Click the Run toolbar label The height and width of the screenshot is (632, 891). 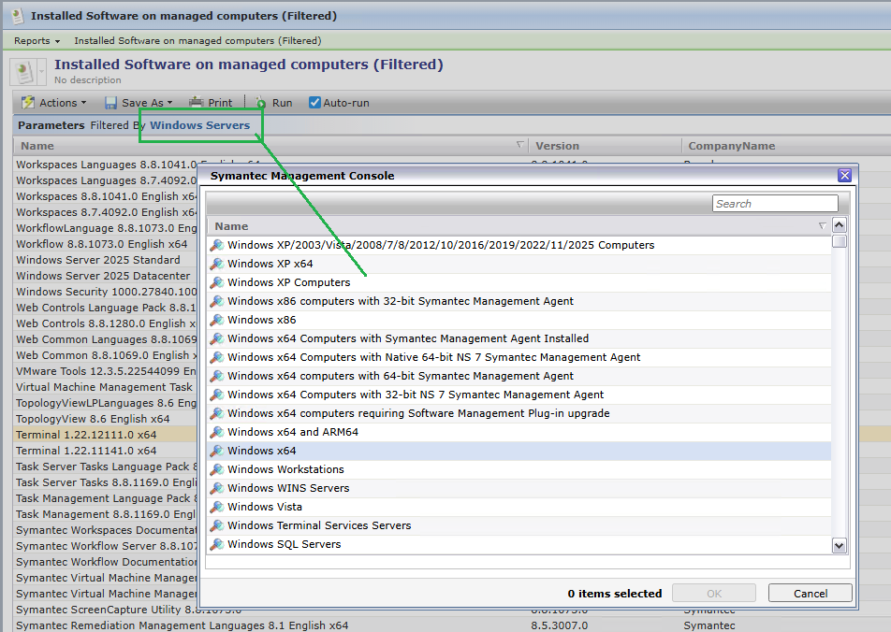click(x=282, y=103)
